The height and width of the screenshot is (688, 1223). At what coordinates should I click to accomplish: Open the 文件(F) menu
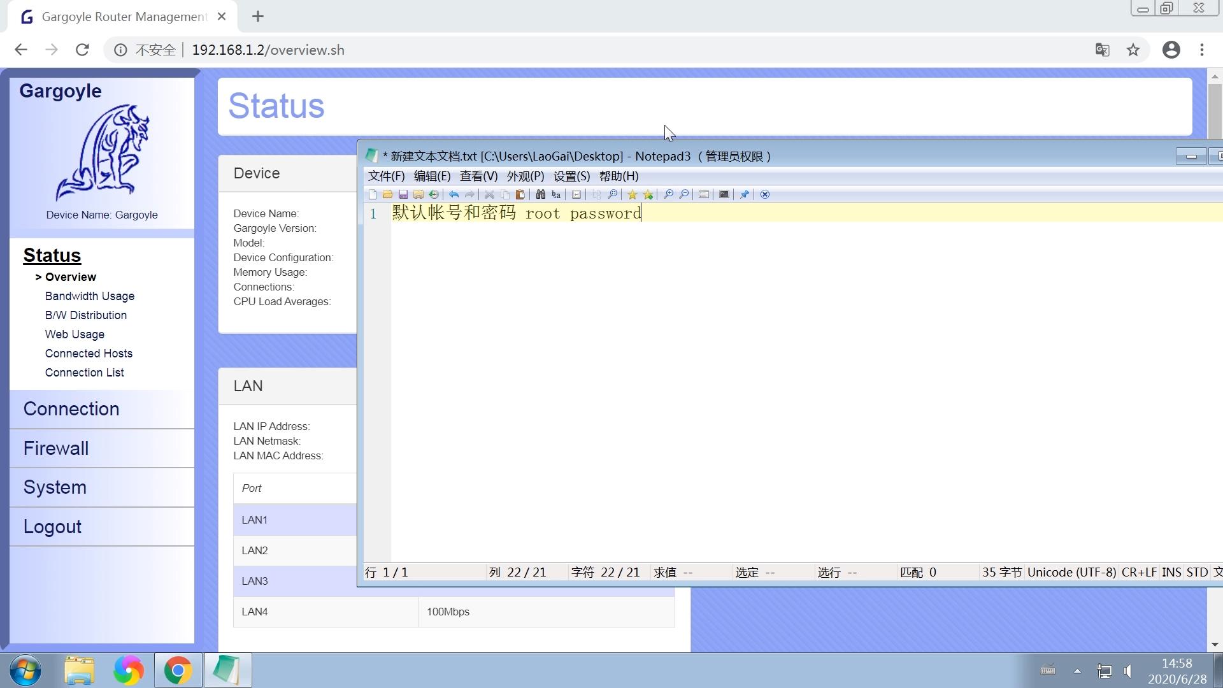pos(386,176)
